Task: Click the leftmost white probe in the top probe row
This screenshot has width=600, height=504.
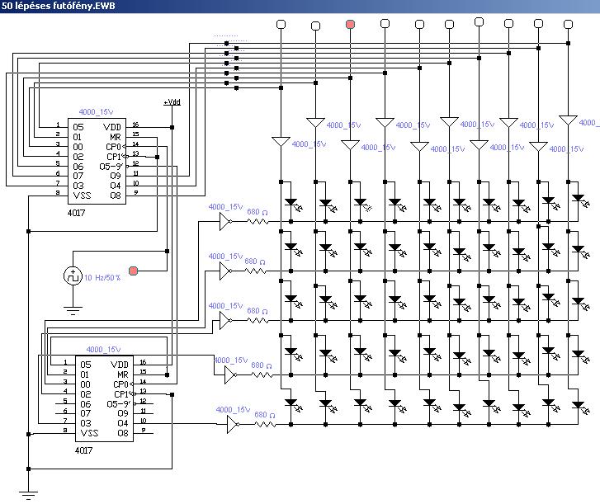Action: (x=281, y=25)
